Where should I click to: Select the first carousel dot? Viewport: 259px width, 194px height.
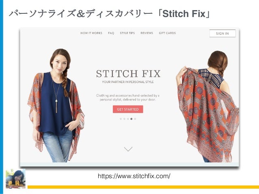[x=121, y=119]
